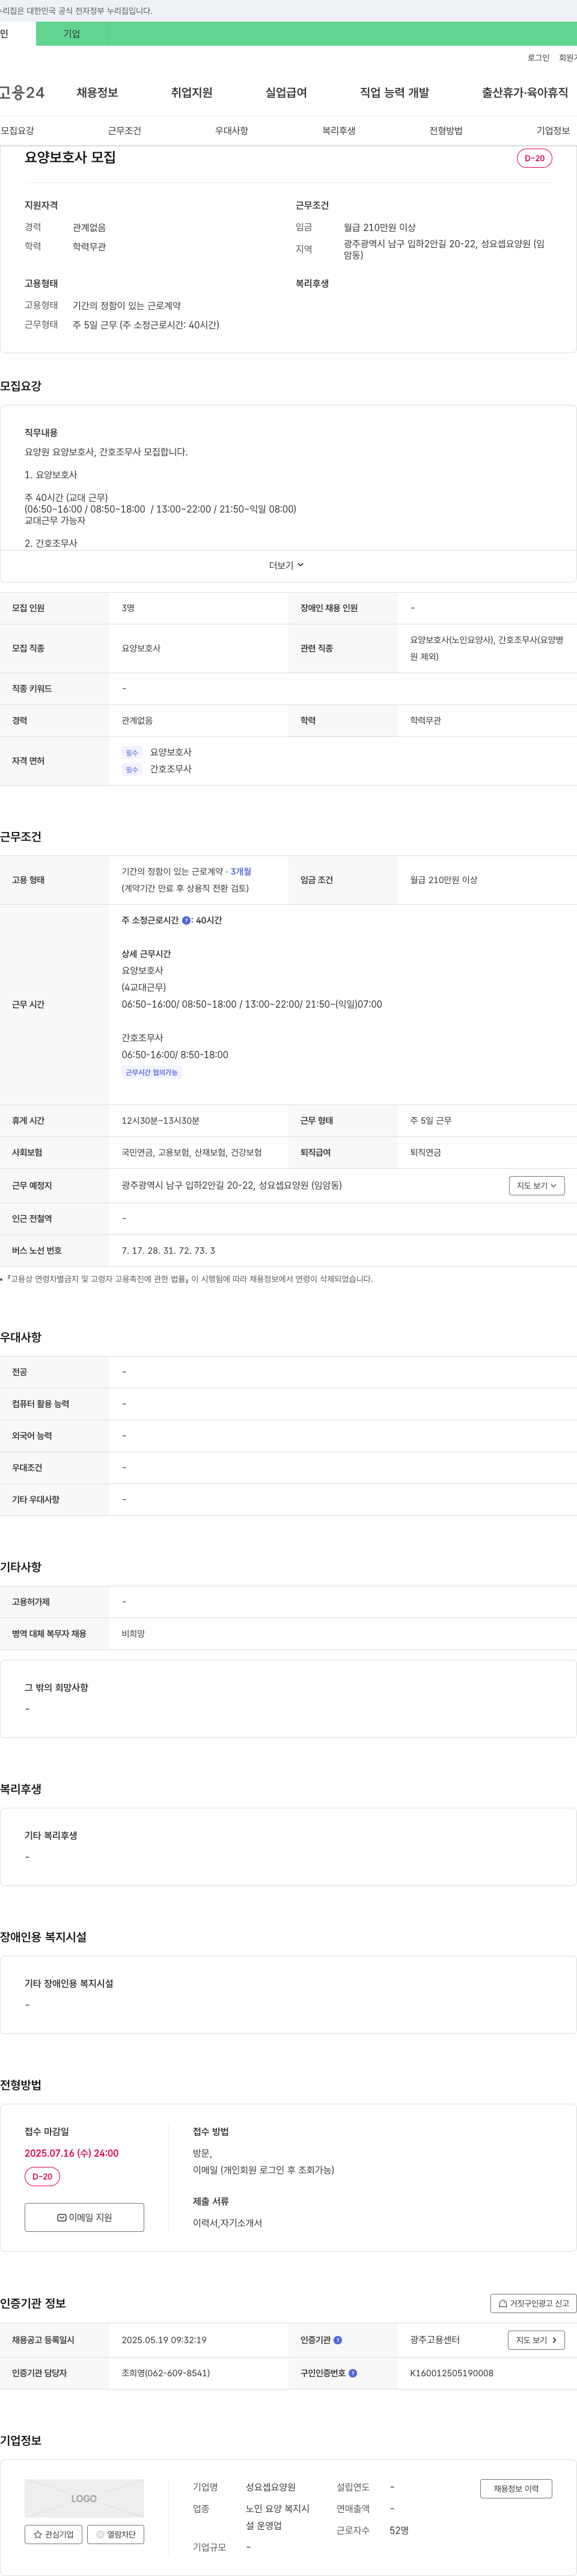Go to the 고용24 logo home
This screenshot has height=2576, width=577.
22,93
